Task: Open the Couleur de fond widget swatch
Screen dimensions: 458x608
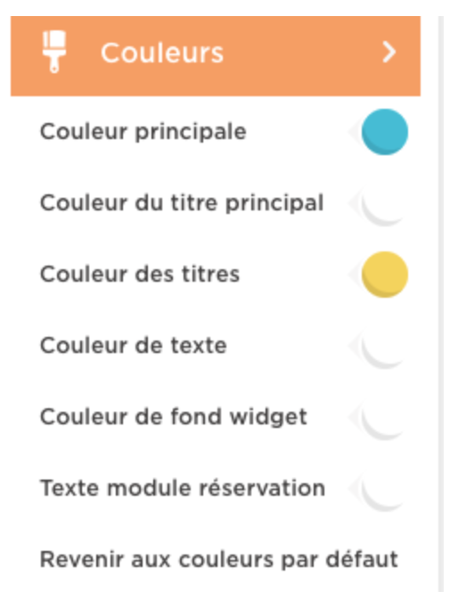Action: tap(385, 417)
